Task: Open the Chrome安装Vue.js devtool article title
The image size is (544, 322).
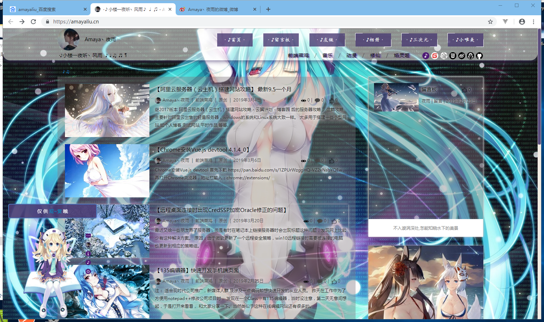Action: (203, 150)
